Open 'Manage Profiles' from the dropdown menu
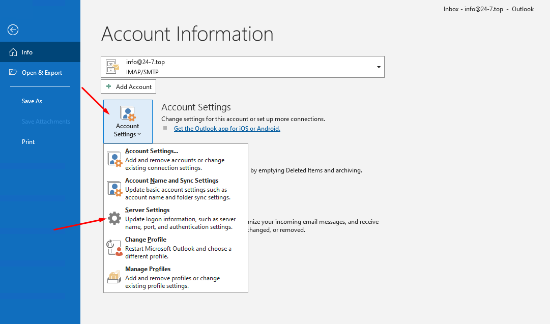This screenshot has height=324, width=550. tap(148, 269)
